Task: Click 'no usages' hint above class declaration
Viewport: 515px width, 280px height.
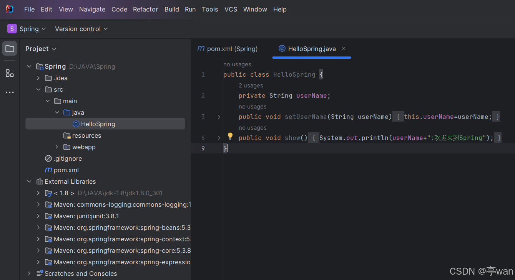Action: [x=237, y=64]
